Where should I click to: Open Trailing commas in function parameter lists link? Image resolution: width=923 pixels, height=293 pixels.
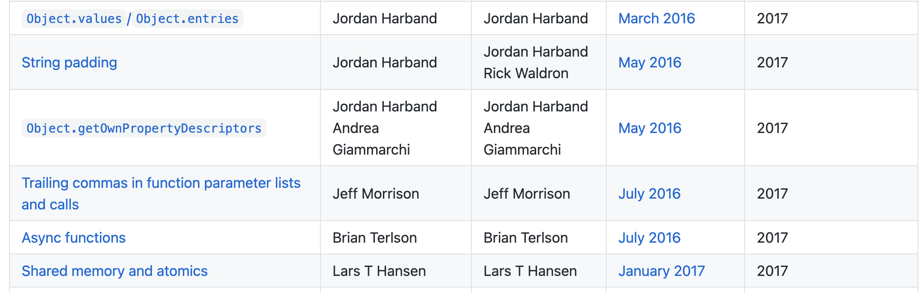click(x=161, y=183)
